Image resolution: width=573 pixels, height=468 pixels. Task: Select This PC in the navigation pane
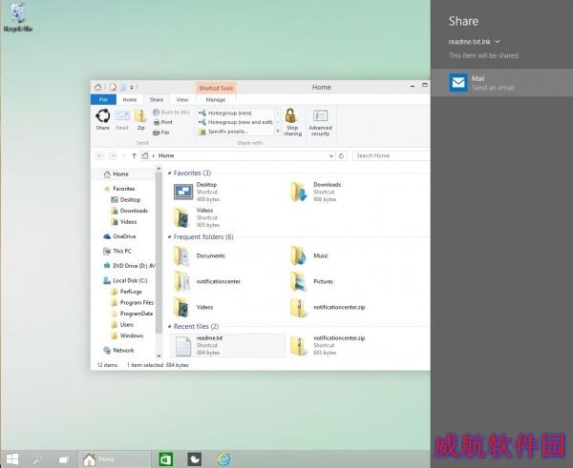(x=117, y=251)
